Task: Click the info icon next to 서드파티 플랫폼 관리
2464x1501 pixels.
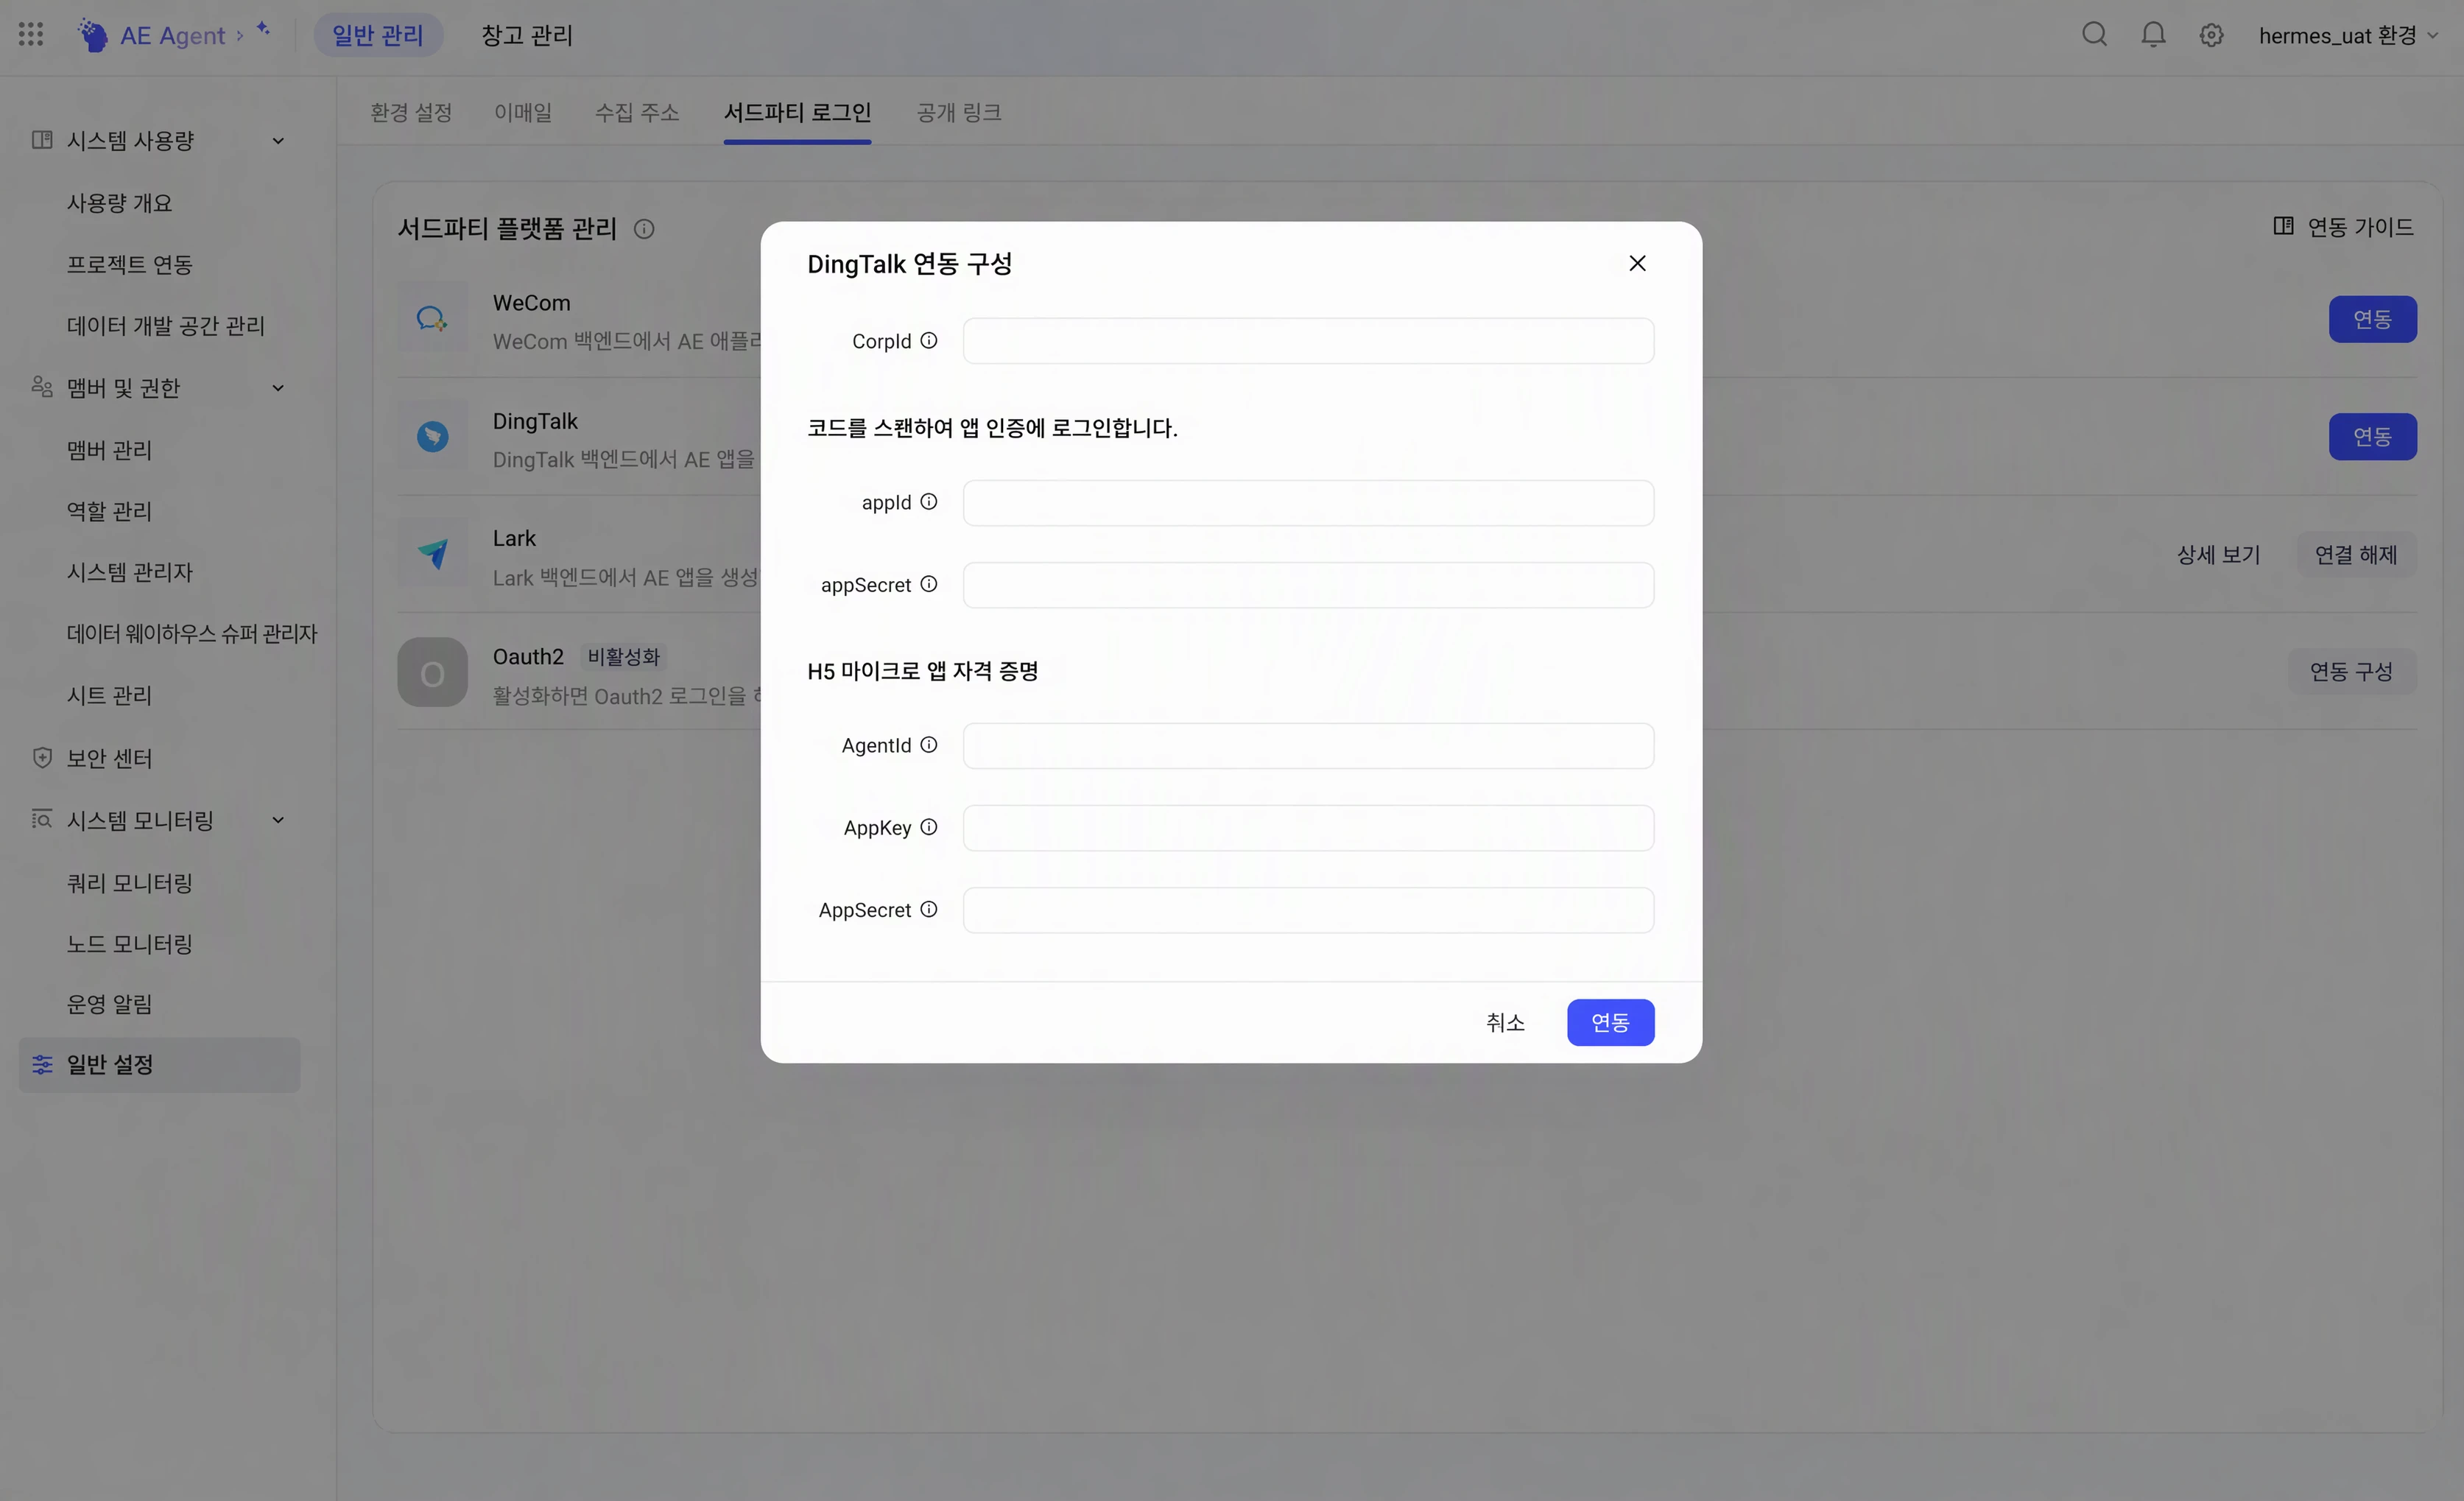Action: pyautogui.click(x=644, y=229)
